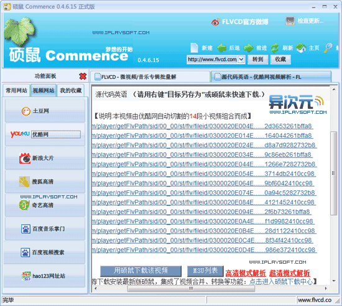Open Sohu HD icon in sidebar
342x306 pixels.
point(24,182)
